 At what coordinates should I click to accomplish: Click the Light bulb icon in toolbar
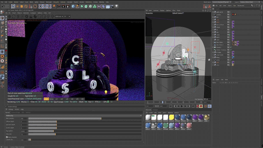(x=116, y=7)
